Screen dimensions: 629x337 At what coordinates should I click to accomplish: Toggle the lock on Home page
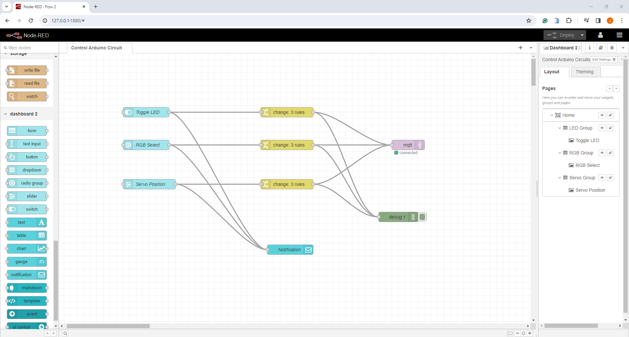point(611,115)
